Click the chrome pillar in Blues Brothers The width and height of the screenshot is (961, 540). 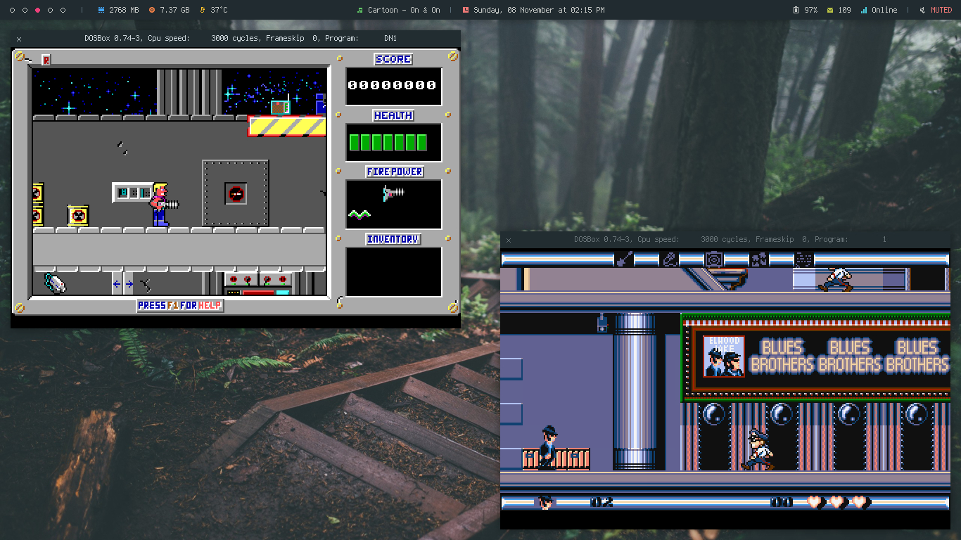635,391
